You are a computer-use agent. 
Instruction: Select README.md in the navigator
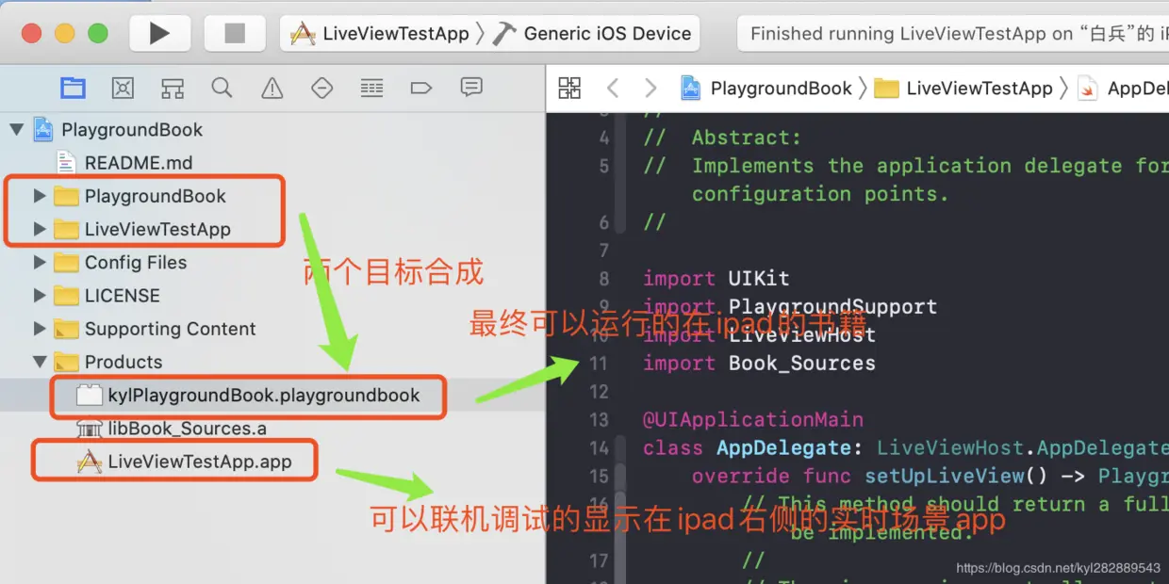pos(138,163)
